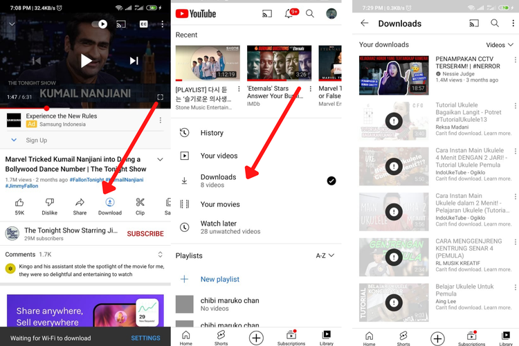Viewport: 519px width, 346px height.
Task: Tap the checkmark beside Downloads 8 videos
Action: coord(331,181)
